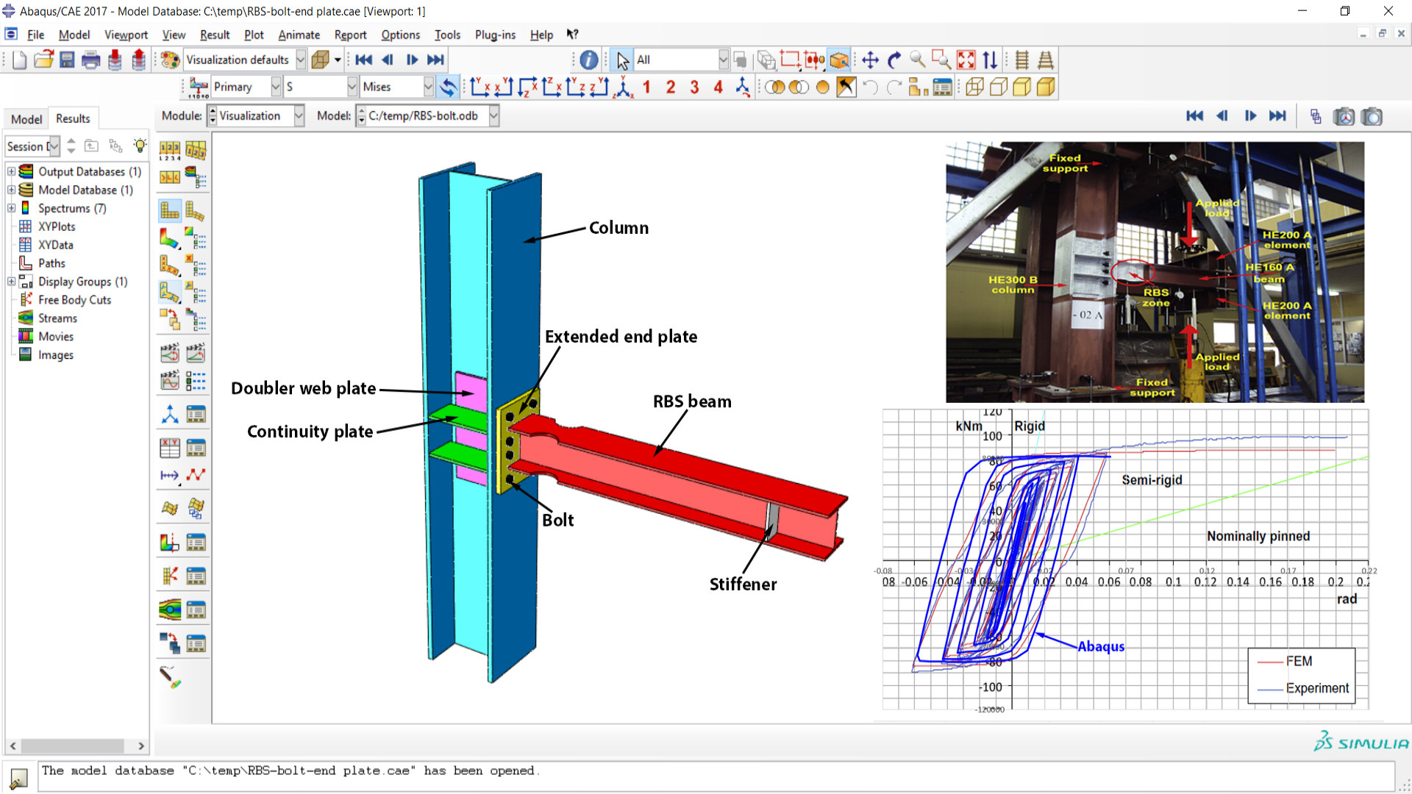
Task: Apply the front X-Y view icon
Action: pos(480,87)
